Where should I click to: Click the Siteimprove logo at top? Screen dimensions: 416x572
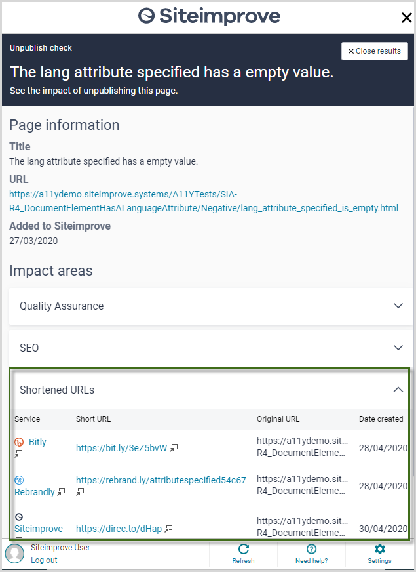[209, 16]
